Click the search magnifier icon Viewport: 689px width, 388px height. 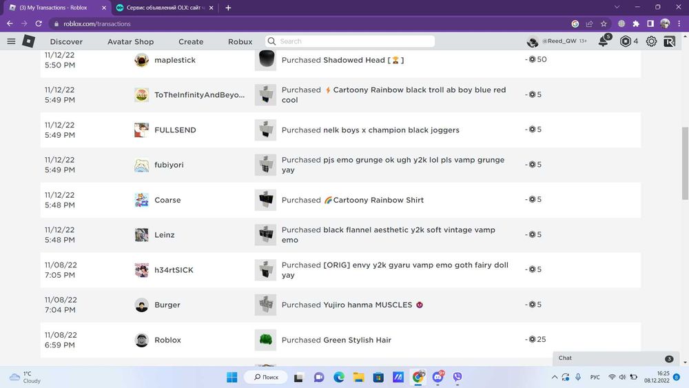pos(271,41)
